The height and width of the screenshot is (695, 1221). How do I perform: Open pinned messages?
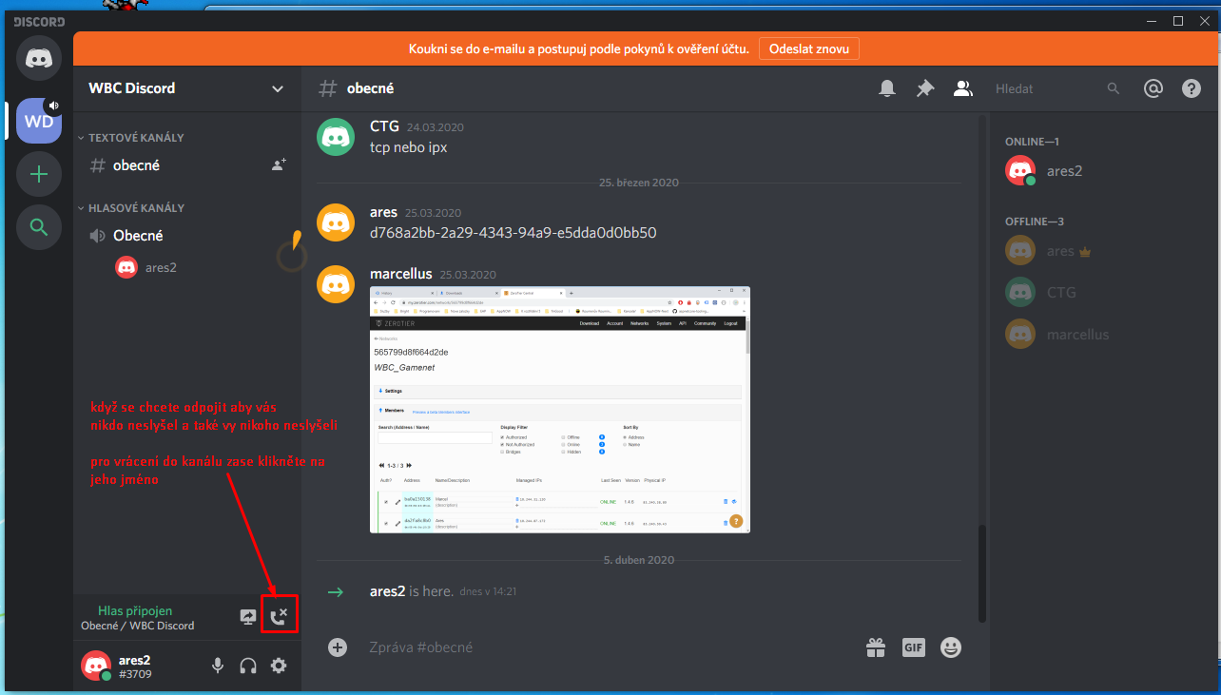pyautogui.click(x=925, y=88)
